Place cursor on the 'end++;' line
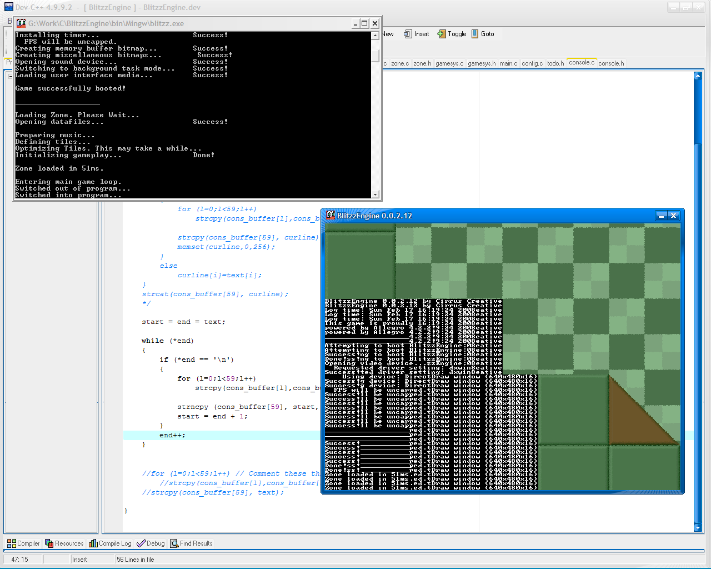Image resolution: width=711 pixels, height=569 pixels. 172,436
